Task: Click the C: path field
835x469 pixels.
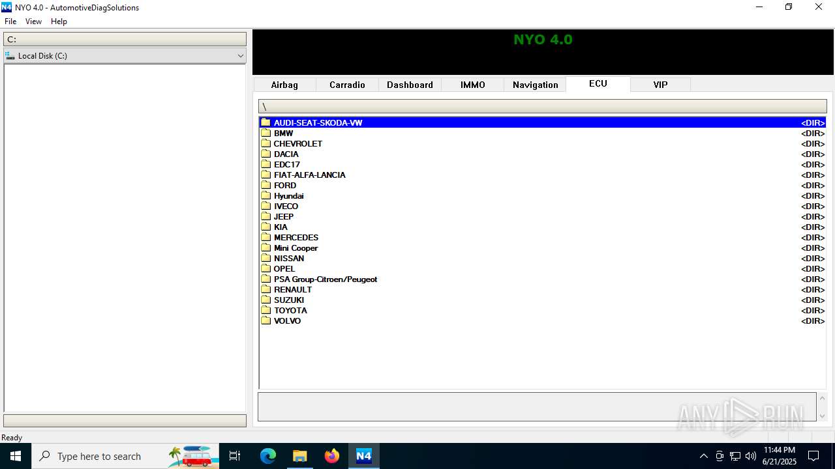Action: coord(125,39)
